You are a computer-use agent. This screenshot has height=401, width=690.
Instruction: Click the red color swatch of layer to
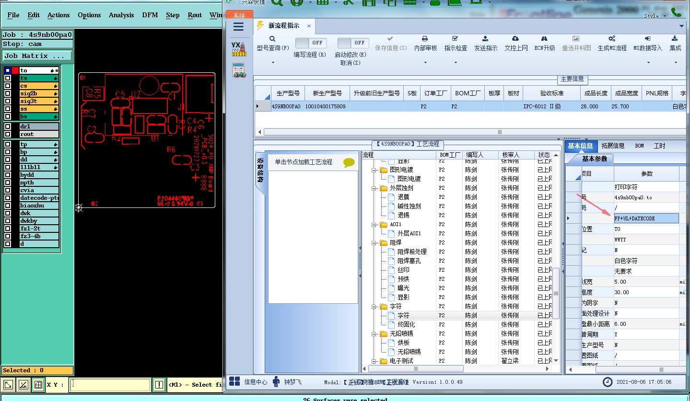click(15, 70)
